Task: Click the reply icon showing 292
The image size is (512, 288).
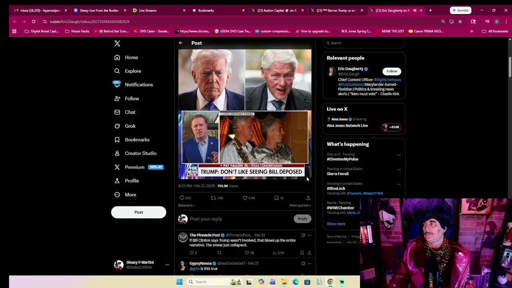Action: tap(185, 198)
